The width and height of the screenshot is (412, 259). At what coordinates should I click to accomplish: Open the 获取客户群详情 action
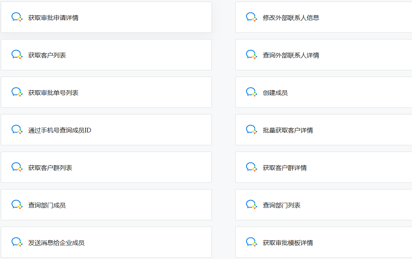(324, 167)
